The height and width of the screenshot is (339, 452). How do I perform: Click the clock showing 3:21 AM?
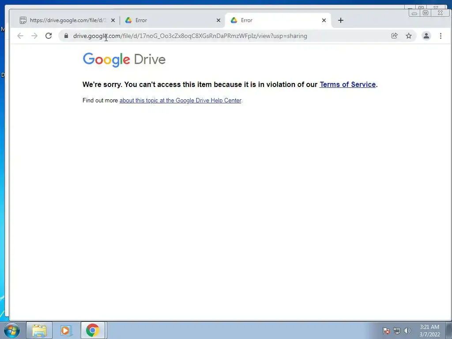[x=429, y=331]
